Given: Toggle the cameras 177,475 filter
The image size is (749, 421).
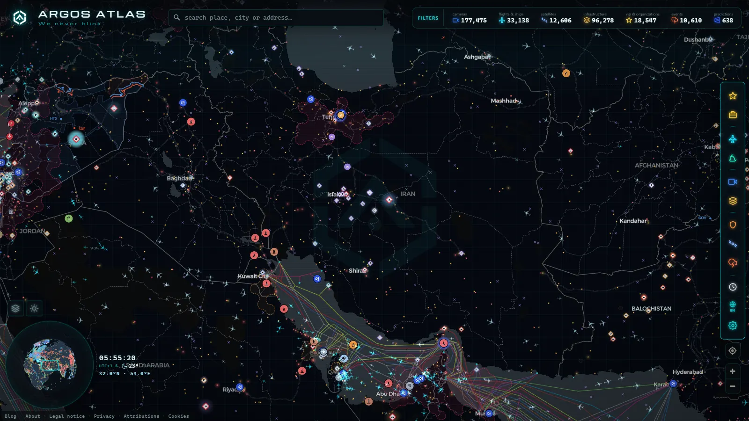Looking at the screenshot, I should 470,18.
